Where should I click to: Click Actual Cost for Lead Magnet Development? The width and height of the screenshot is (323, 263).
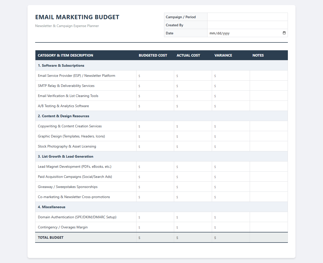(193, 166)
